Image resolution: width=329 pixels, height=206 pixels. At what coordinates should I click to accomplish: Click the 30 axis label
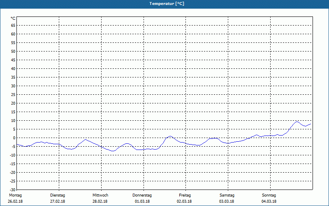point(13,86)
